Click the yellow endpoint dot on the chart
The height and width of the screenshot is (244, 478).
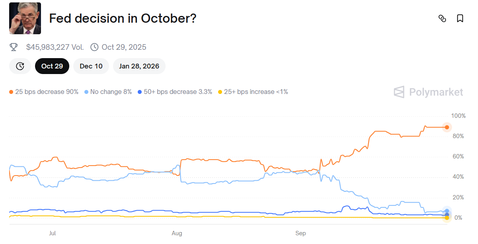coord(446,217)
